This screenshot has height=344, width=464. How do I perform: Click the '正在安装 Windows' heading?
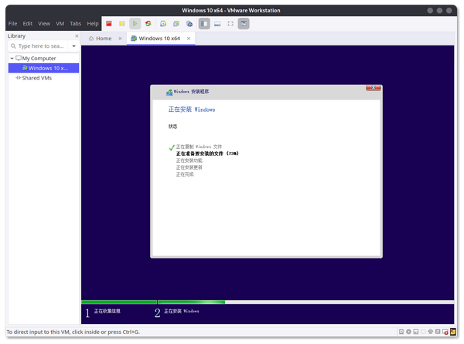pyautogui.click(x=192, y=110)
